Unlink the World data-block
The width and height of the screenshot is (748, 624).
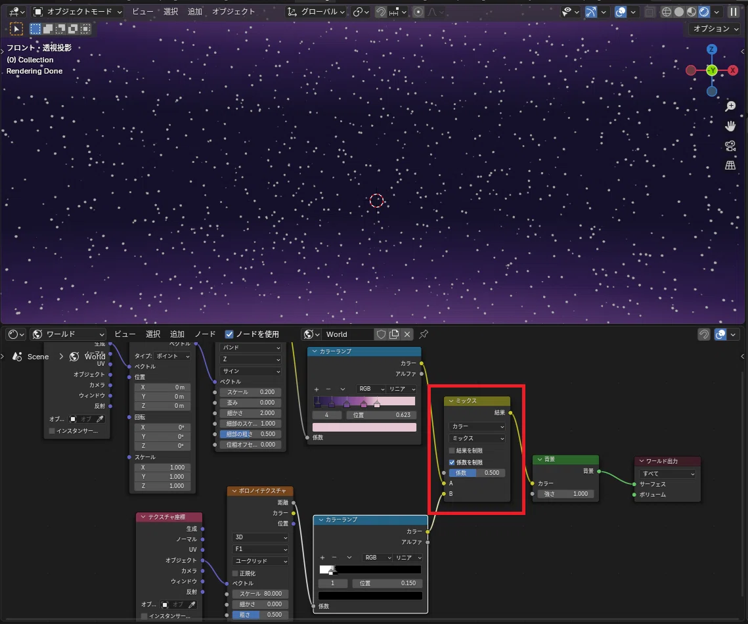(407, 334)
